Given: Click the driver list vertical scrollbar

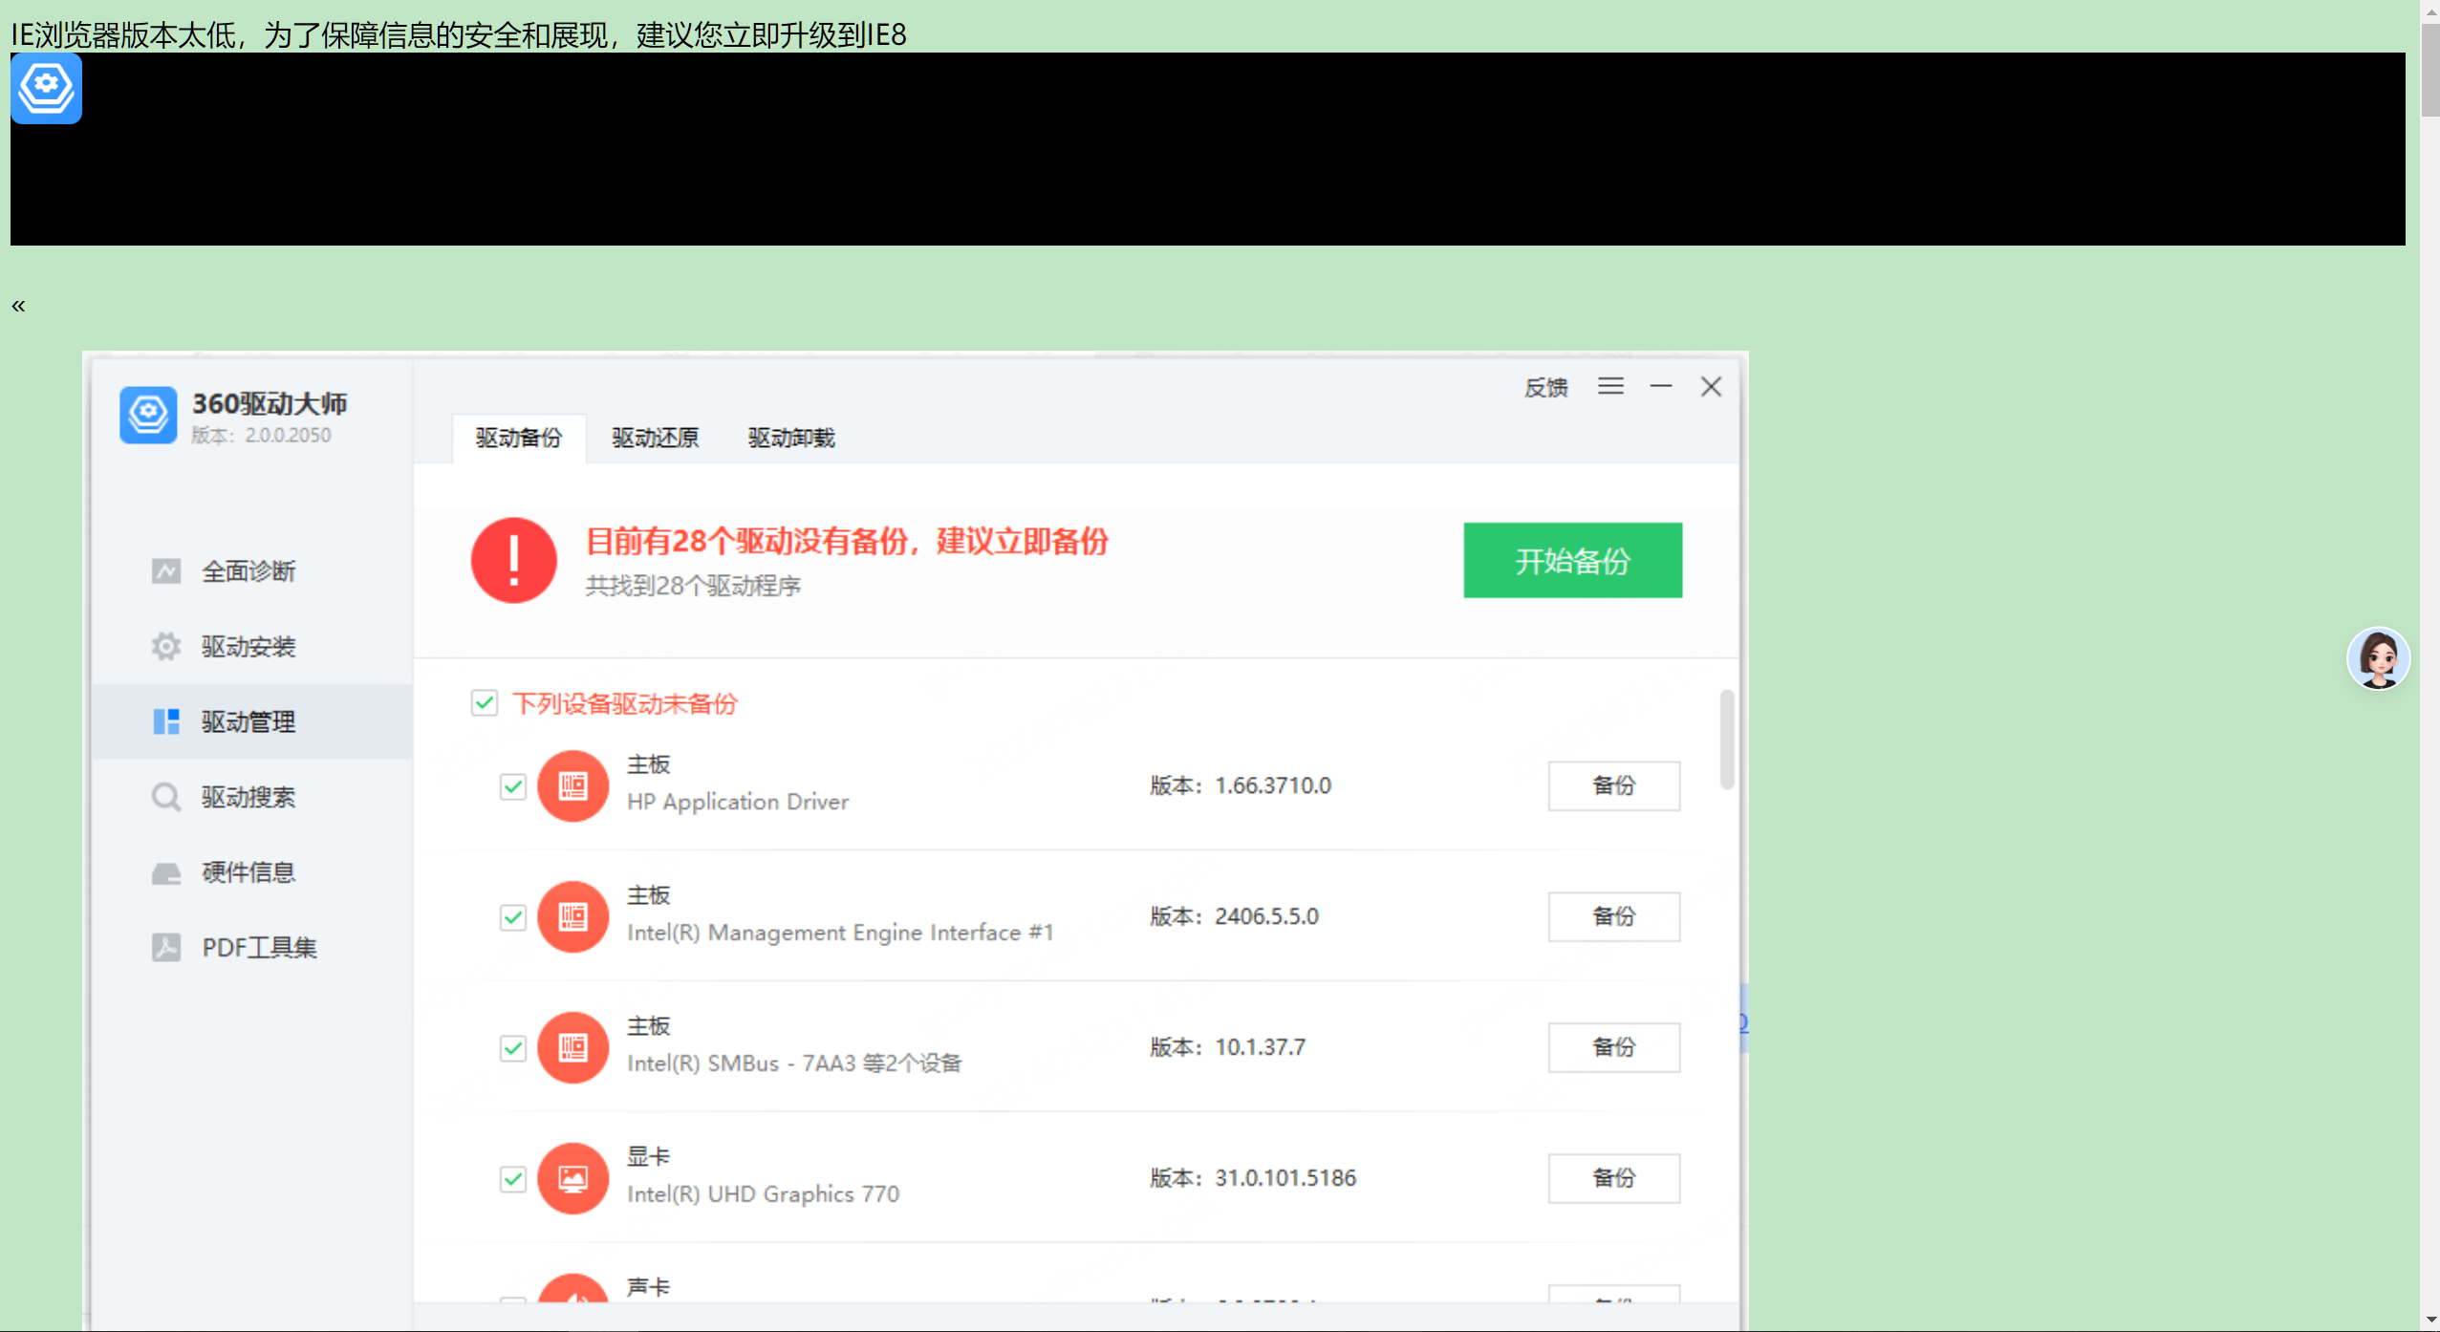Looking at the screenshot, I should [x=1726, y=741].
